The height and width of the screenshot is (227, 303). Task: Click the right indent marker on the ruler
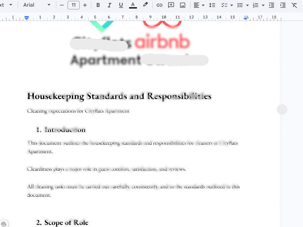[x=245, y=18]
